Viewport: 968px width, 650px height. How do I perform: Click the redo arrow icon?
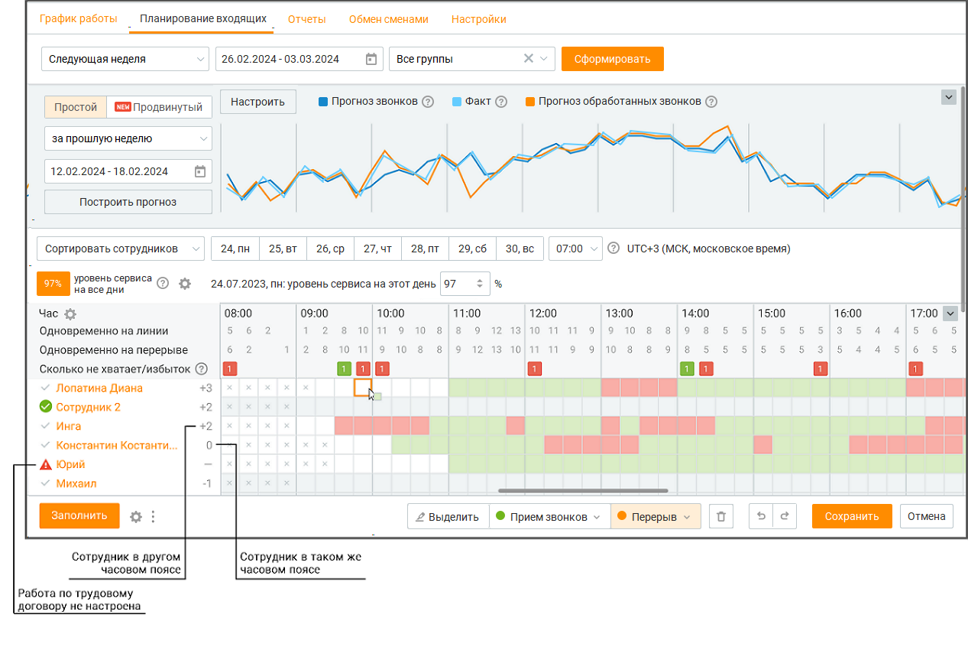[784, 516]
